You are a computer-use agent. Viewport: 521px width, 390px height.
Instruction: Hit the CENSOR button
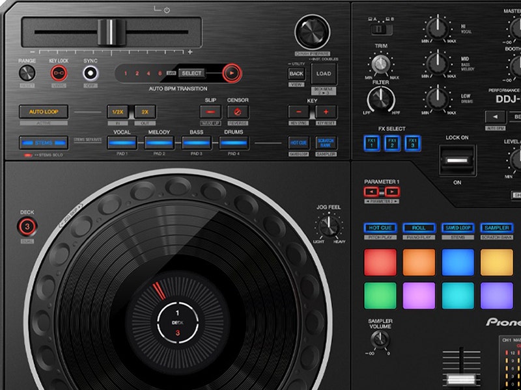tap(238, 112)
